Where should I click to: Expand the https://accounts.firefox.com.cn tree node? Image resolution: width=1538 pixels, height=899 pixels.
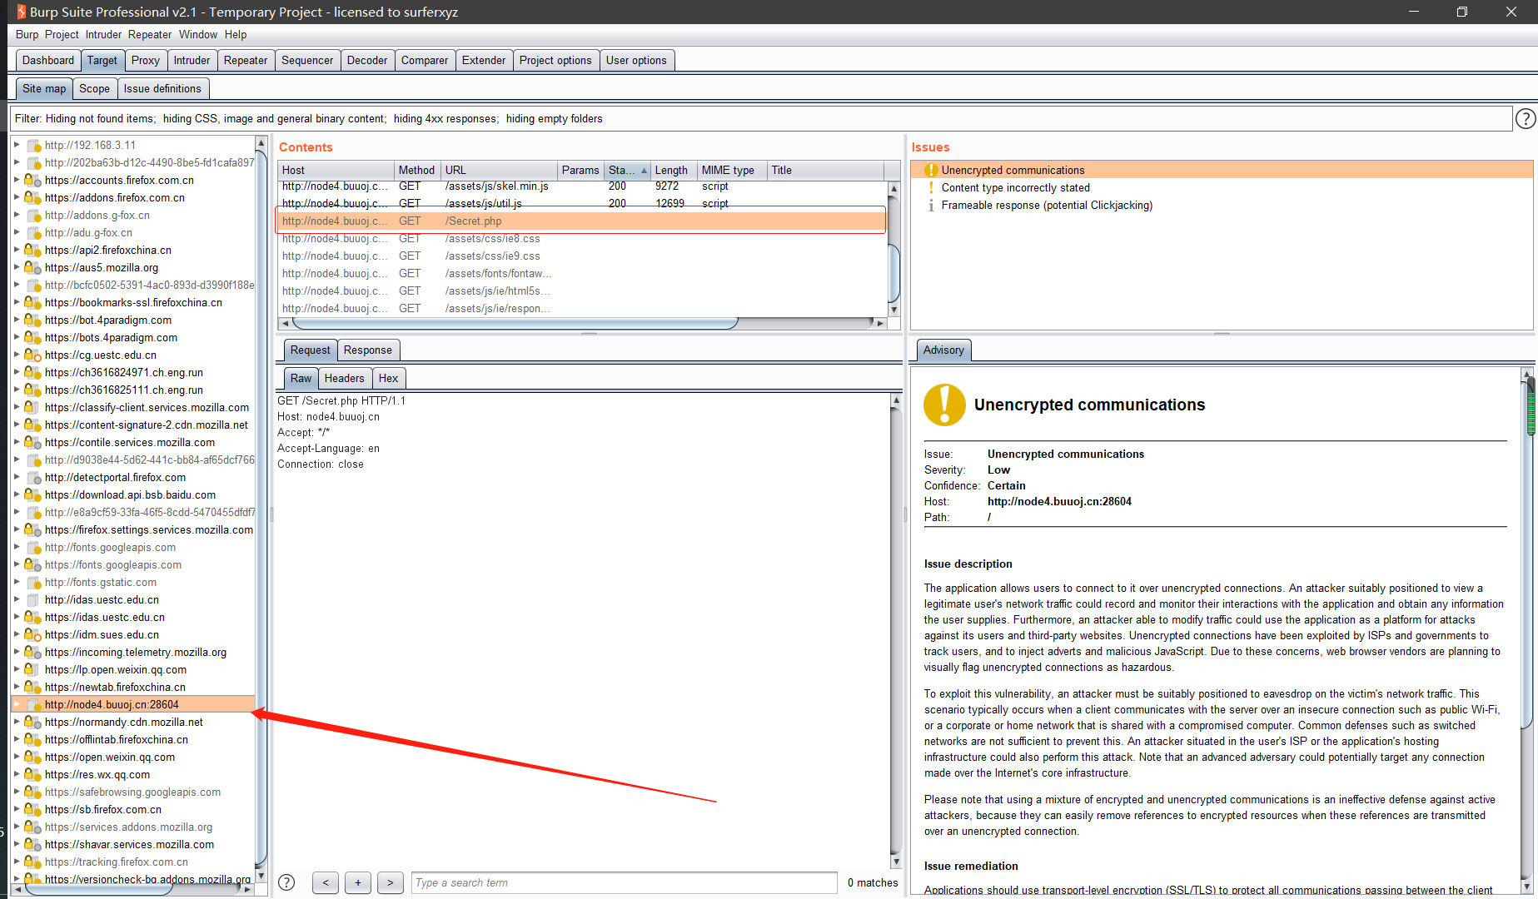click(17, 180)
